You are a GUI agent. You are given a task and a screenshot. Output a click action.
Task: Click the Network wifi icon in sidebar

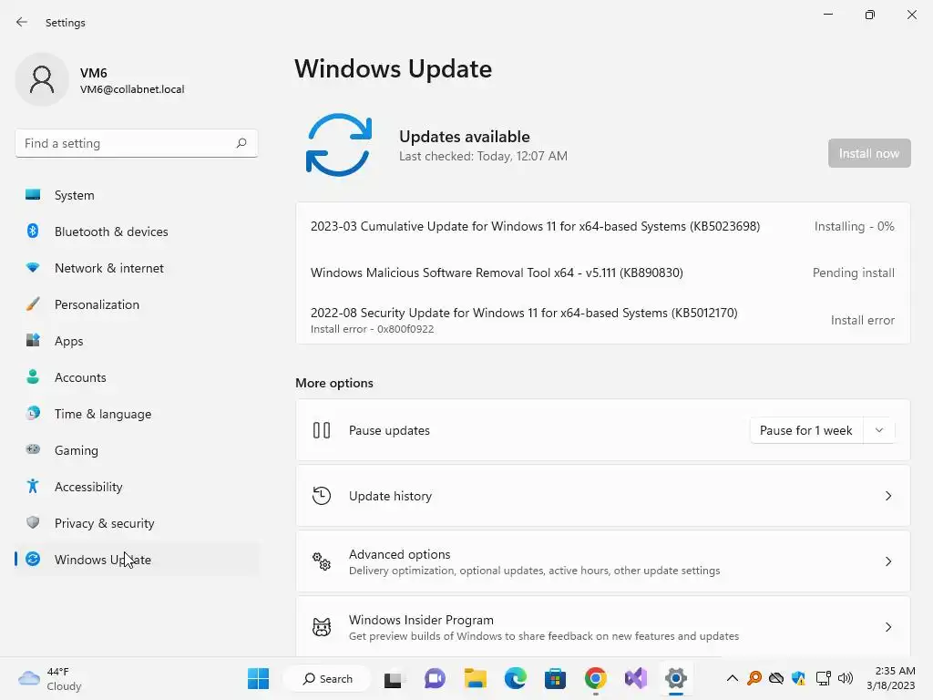coord(33,268)
